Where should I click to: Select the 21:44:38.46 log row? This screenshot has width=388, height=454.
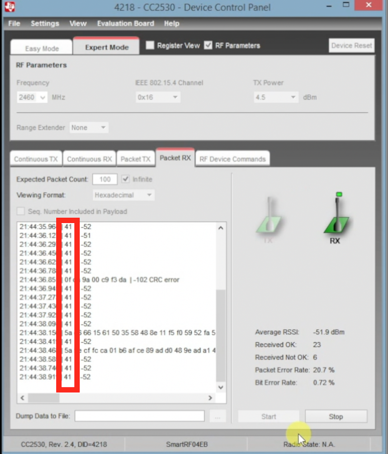click(x=117, y=350)
